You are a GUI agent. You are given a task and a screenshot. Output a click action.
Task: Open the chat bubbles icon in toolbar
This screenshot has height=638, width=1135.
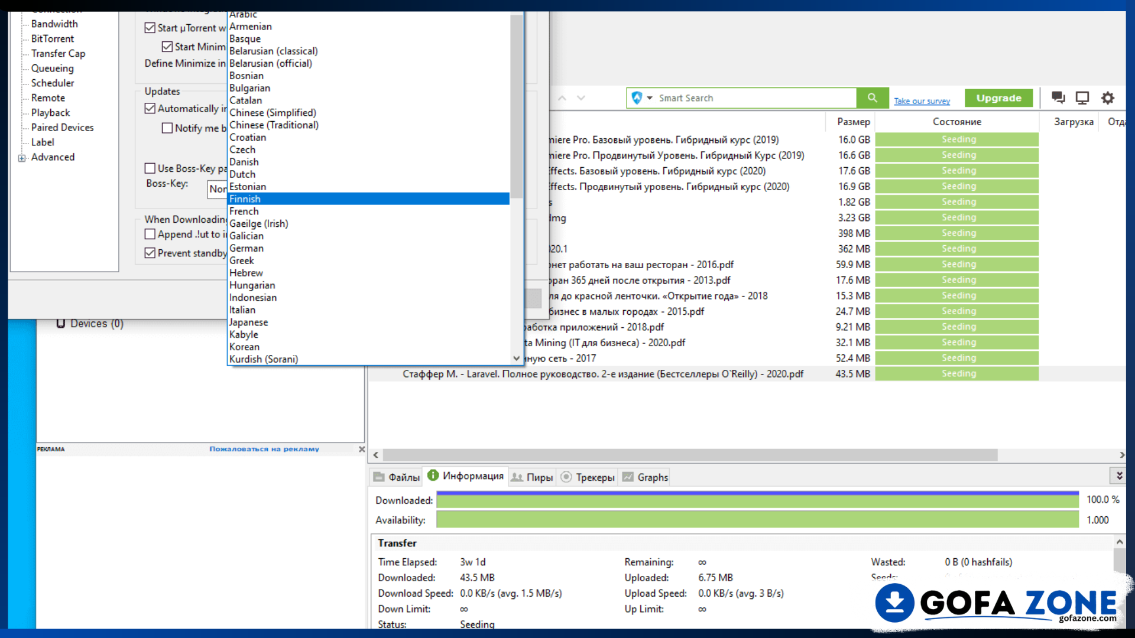(x=1058, y=98)
